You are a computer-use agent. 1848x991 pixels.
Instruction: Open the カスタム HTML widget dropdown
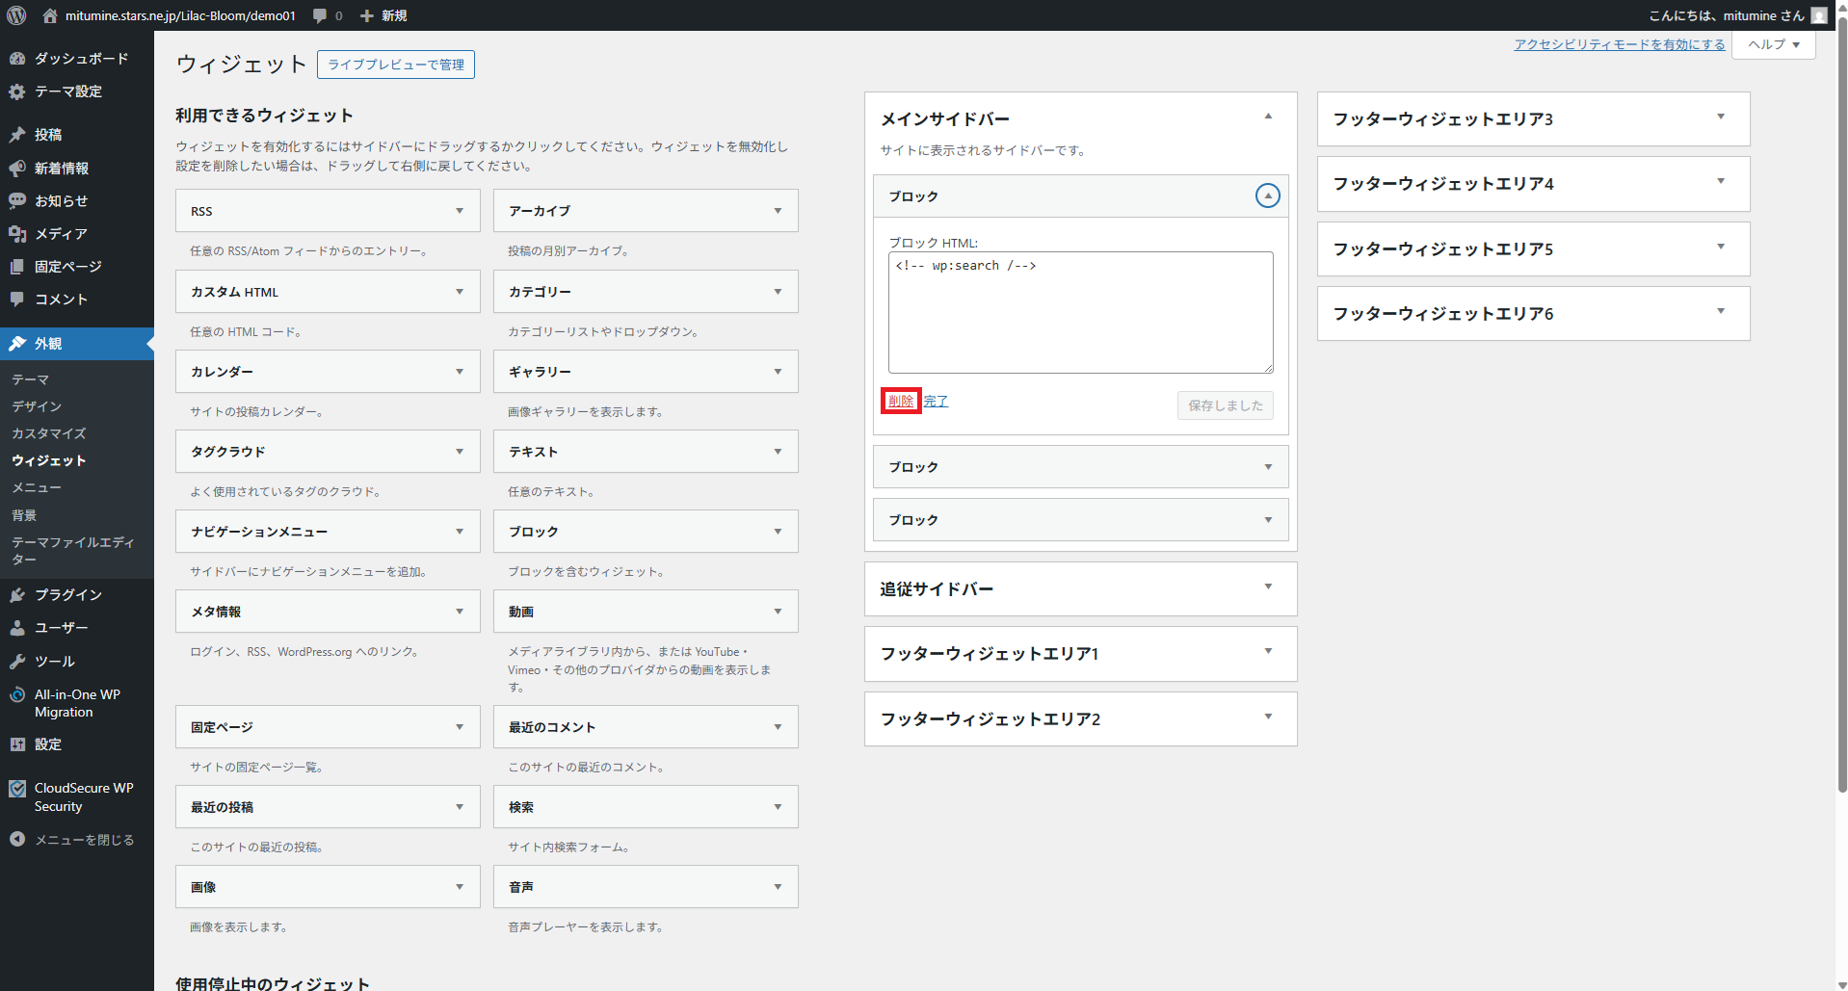coord(460,292)
